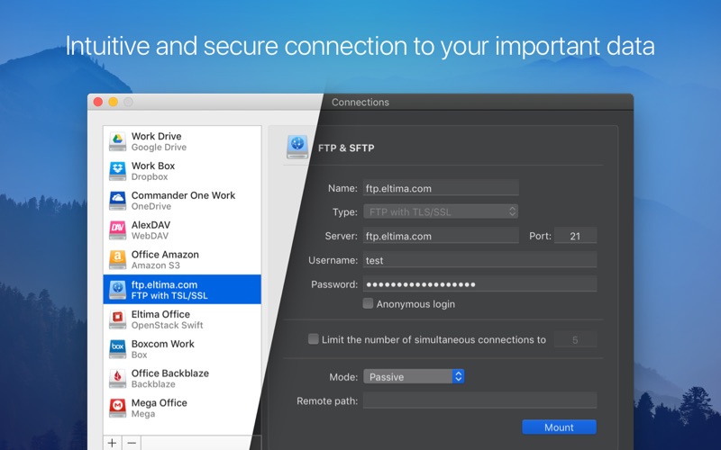Toggle limit simultaneous connections checkbox
Screen dimensions: 721x450
(x=313, y=339)
